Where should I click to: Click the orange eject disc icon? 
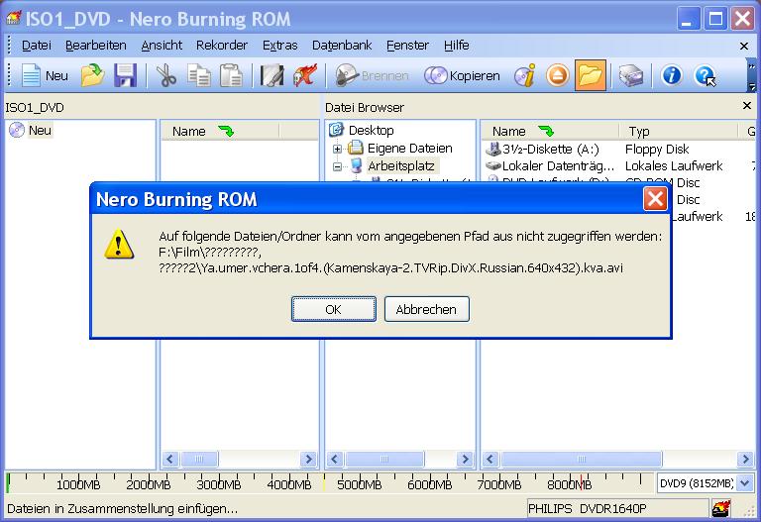[x=557, y=75]
